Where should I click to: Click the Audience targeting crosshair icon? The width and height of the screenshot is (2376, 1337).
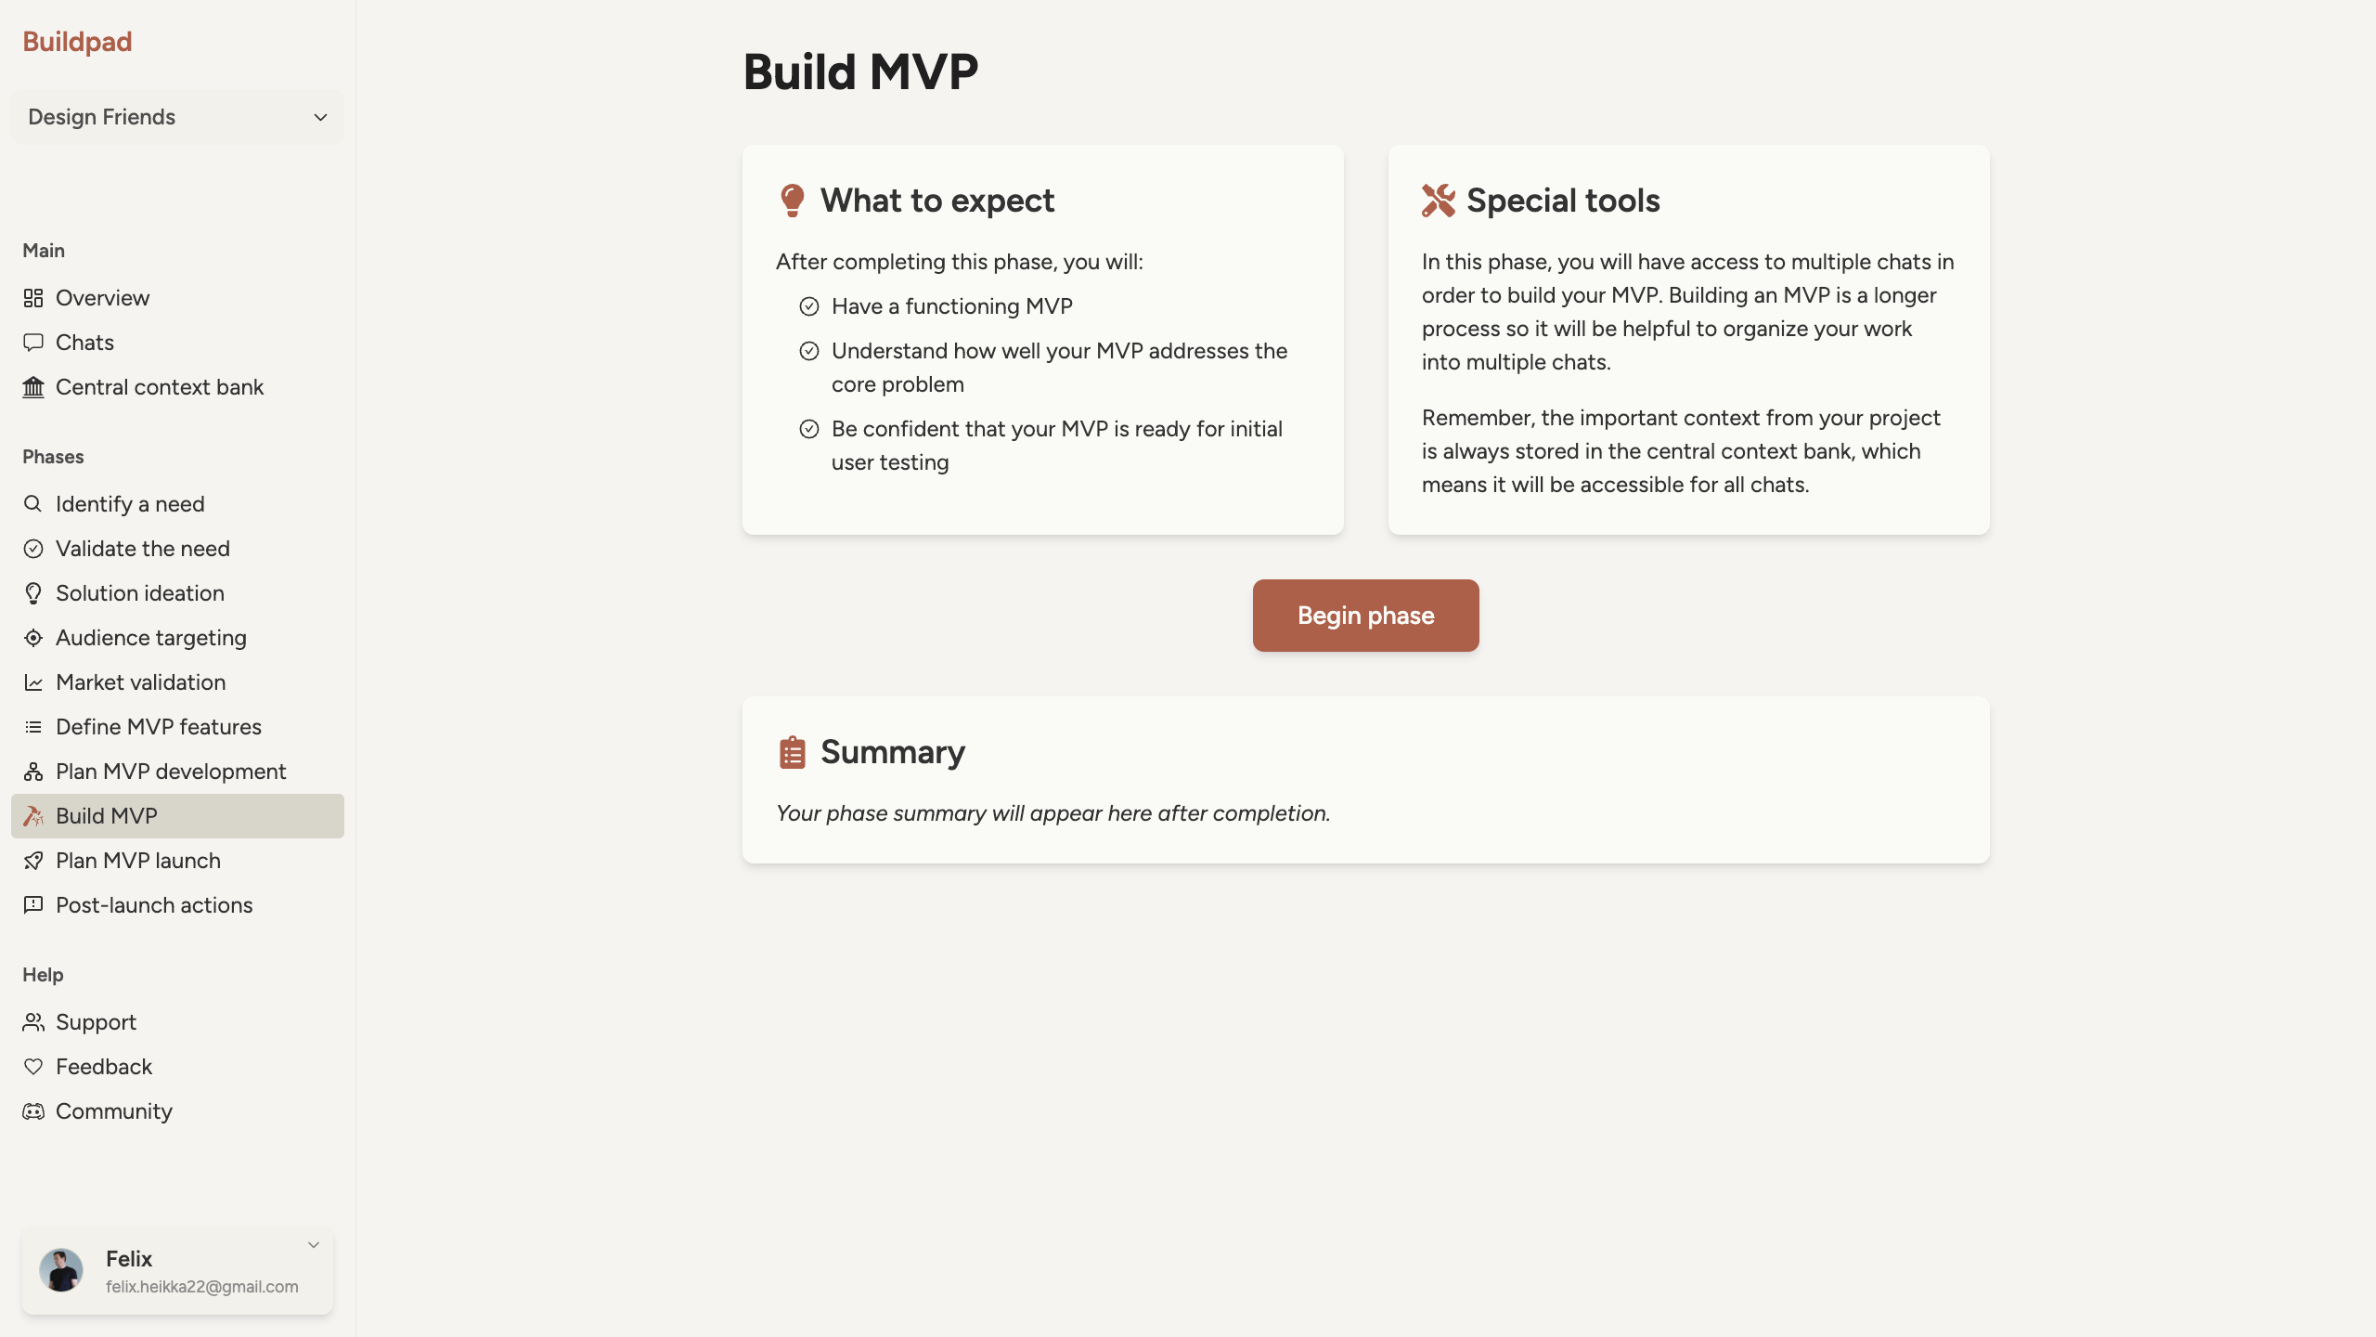[33, 638]
